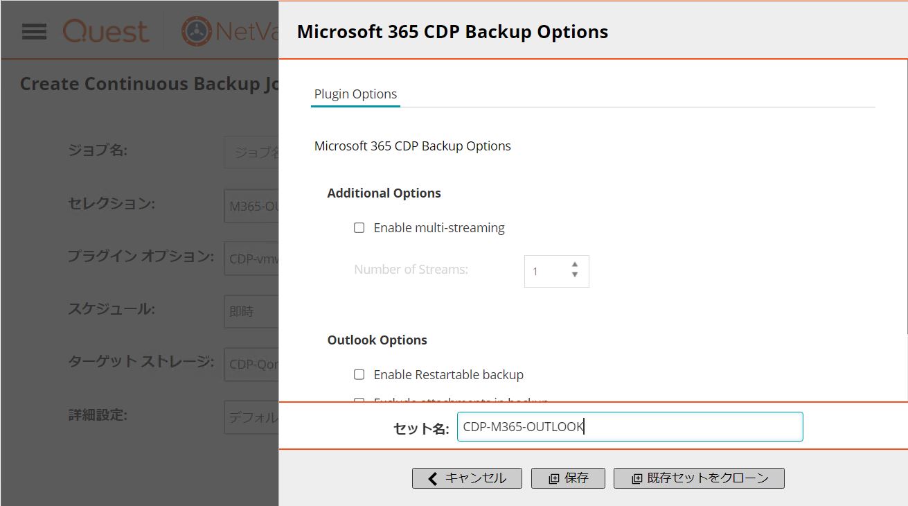Click the Outlook Options heading
Image resolution: width=908 pixels, height=506 pixels.
pos(377,340)
